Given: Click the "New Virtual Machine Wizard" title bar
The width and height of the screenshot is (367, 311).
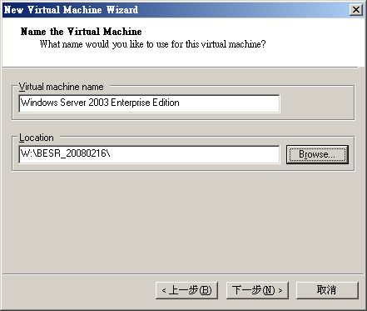Looking at the screenshot, I should pos(176,10).
